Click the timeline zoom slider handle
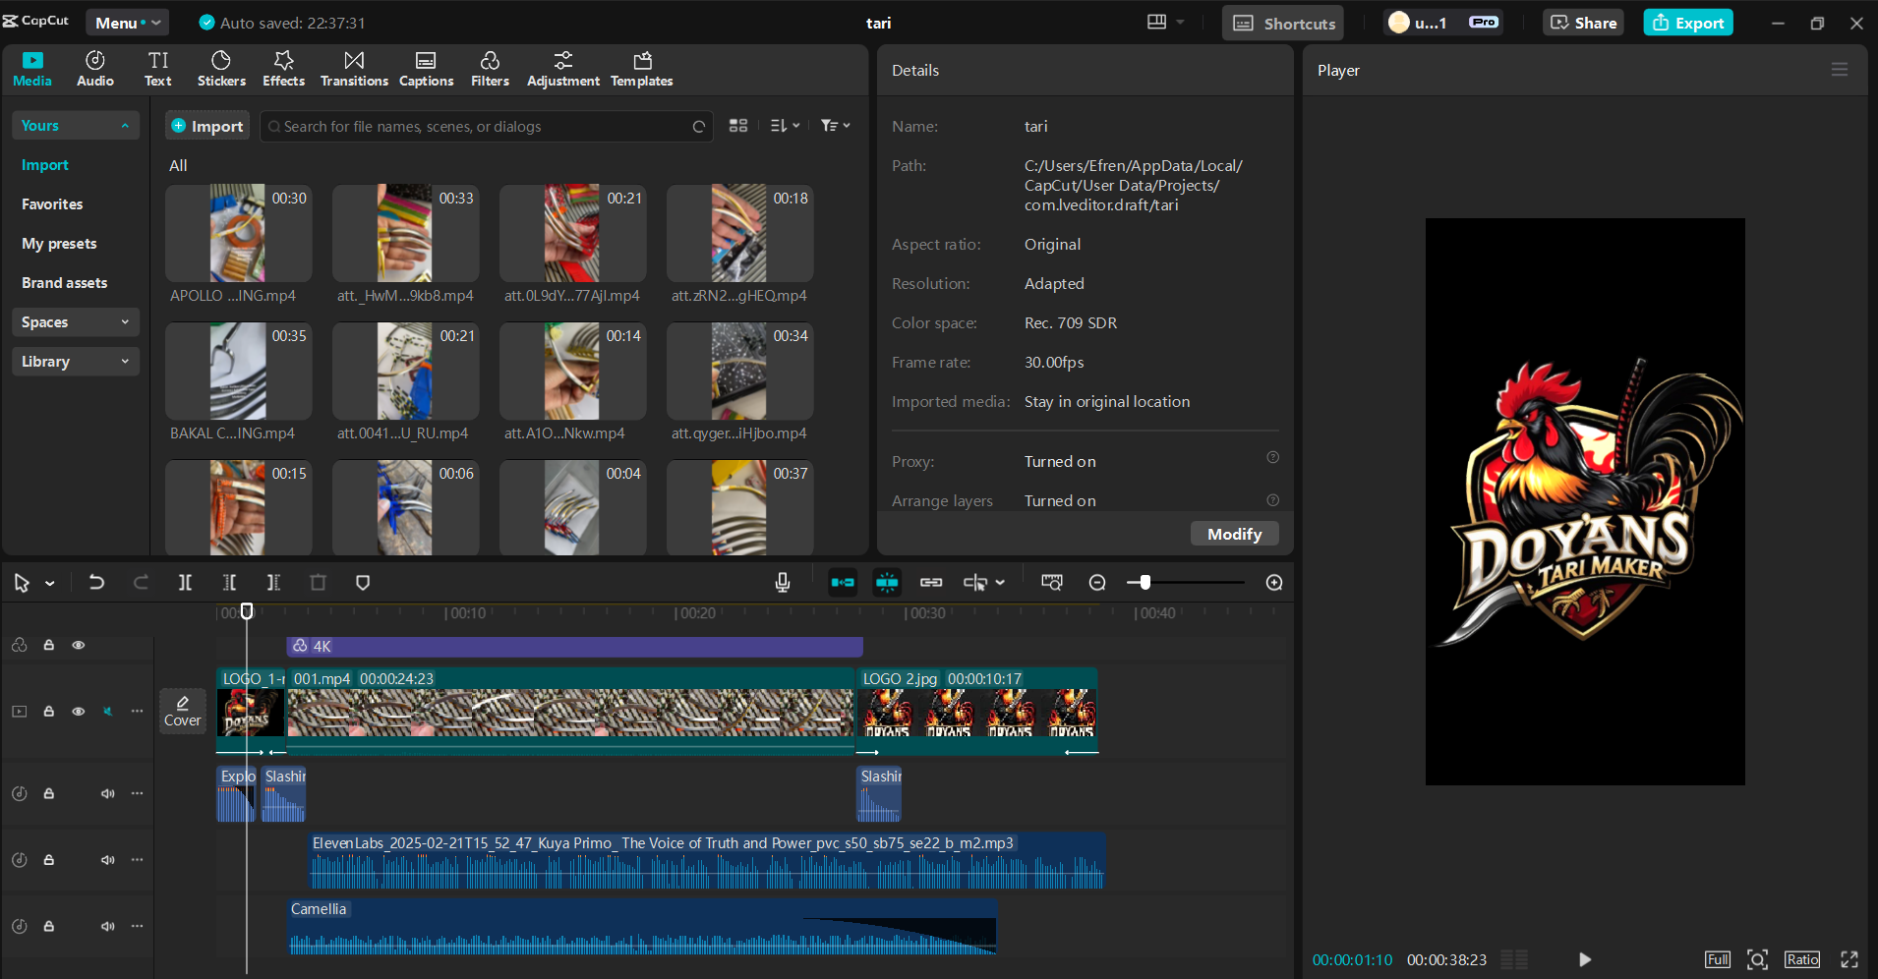Image resolution: width=1878 pixels, height=979 pixels. click(x=1144, y=583)
